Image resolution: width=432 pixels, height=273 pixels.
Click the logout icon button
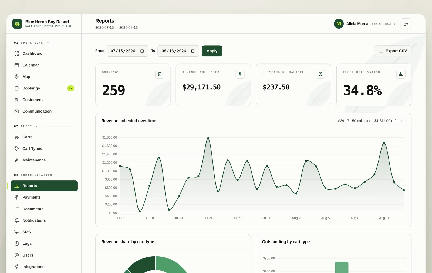point(406,24)
